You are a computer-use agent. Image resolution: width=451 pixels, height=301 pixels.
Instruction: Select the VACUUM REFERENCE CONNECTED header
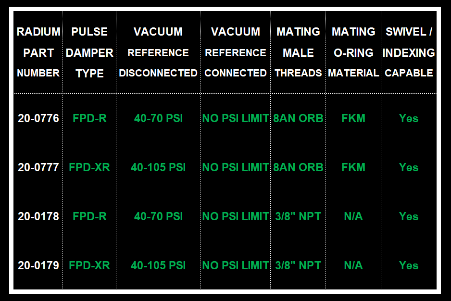pos(236,52)
